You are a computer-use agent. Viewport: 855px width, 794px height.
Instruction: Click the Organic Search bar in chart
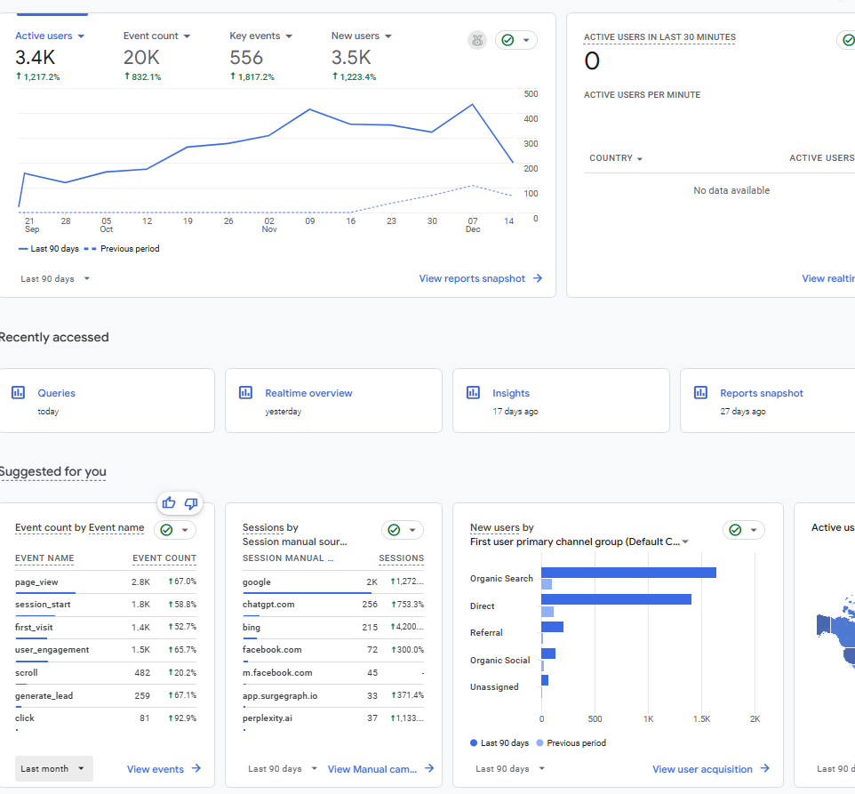coord(628,573)
